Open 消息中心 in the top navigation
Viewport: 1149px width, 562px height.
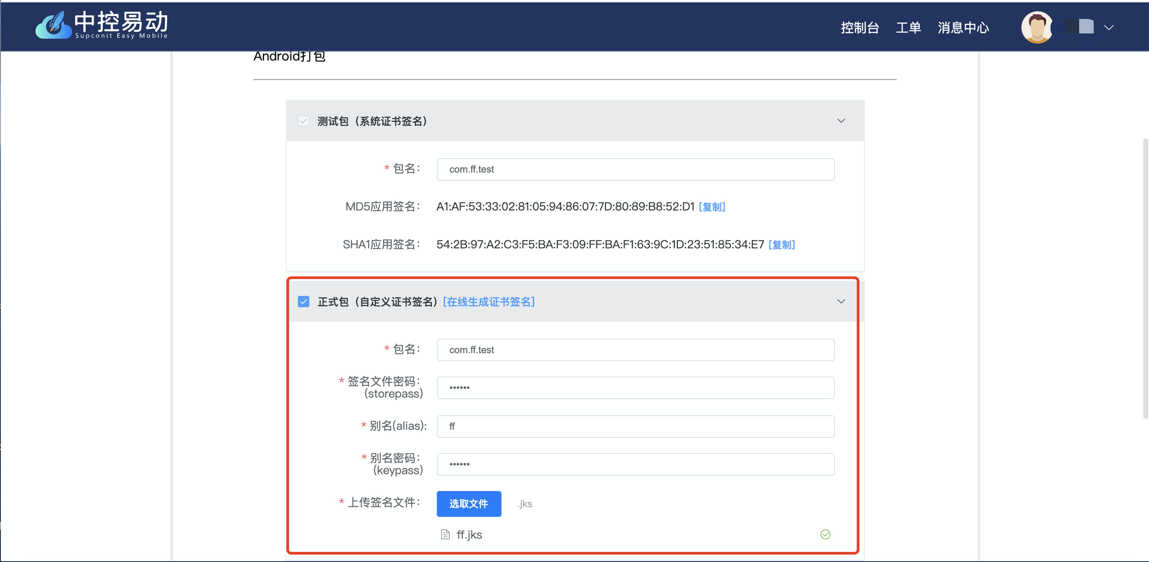[x=963, y=27]
